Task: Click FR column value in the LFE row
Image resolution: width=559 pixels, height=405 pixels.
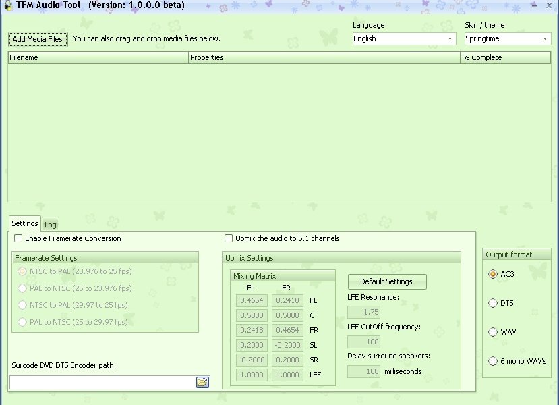Action: (x=287, y=375)
